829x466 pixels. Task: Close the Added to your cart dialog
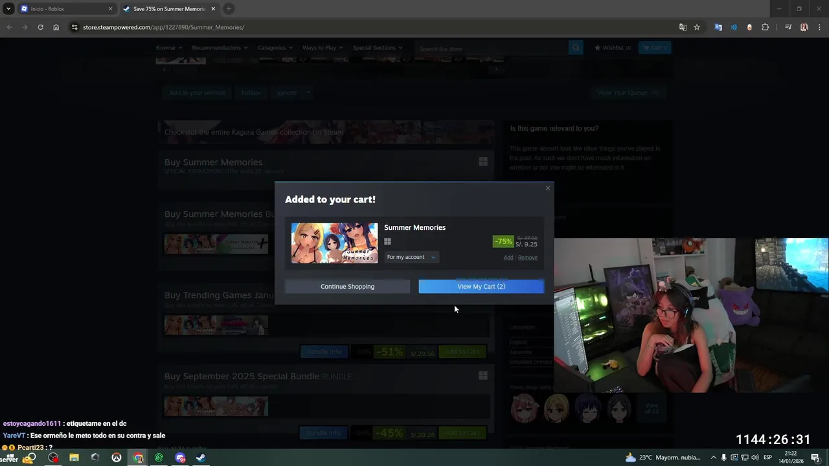[x=548, y=188]
